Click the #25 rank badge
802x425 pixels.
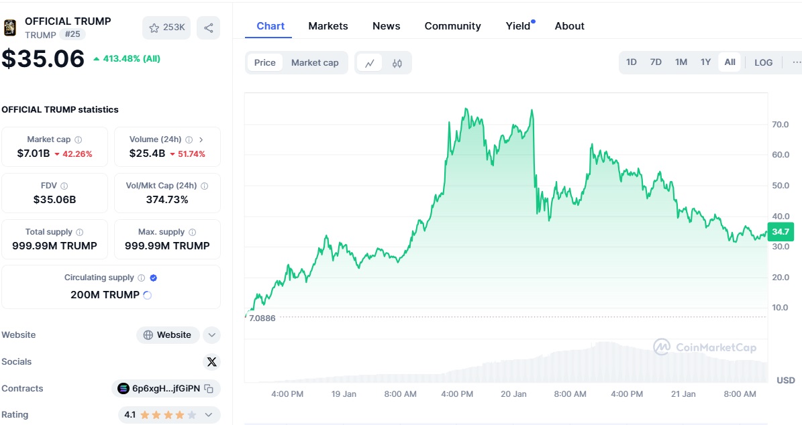click(72, 34)
